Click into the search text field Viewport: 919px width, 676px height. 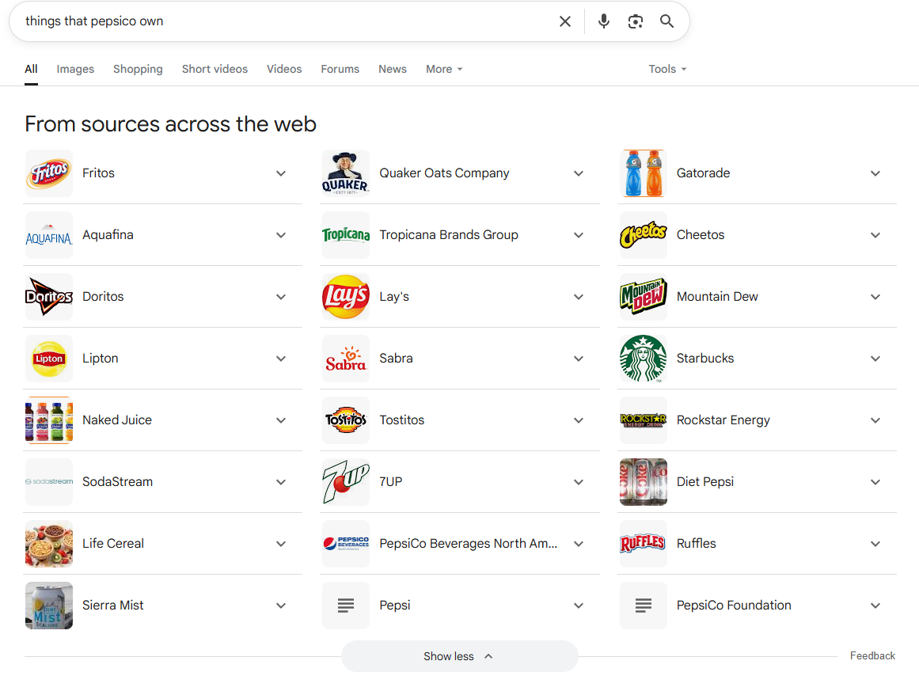[287, 21]
